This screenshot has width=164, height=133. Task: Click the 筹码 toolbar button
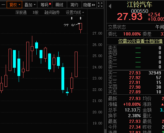click(x=45, y=5)
